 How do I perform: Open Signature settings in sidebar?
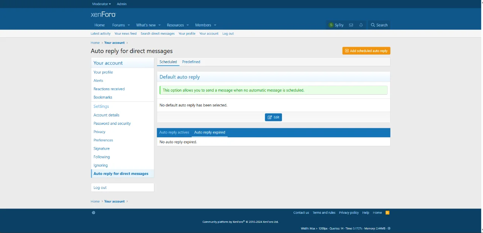pyautogui.click(x=102, y=149)
